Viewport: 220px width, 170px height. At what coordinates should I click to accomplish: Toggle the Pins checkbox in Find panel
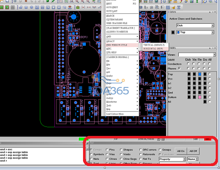click(107, 150)
